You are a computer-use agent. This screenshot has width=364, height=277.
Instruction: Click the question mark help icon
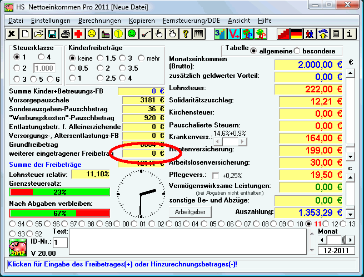185,34
